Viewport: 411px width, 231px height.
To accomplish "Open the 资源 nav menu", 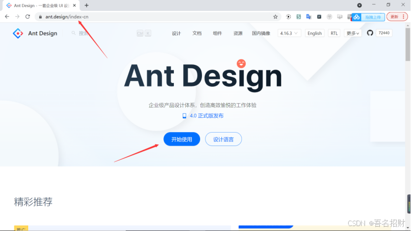I will pyautogui.click(x=238, y=33).
